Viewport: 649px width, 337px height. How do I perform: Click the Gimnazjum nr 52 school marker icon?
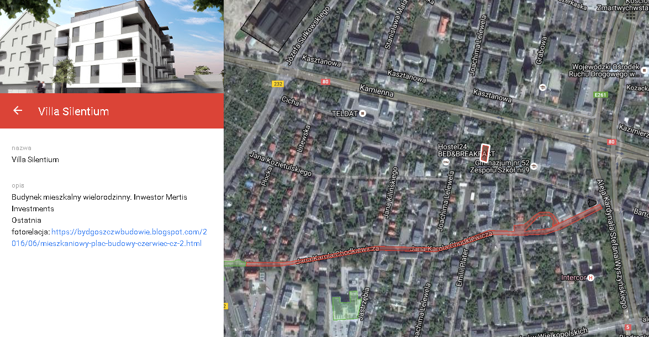pyautogui.click(x=534, y=166)
